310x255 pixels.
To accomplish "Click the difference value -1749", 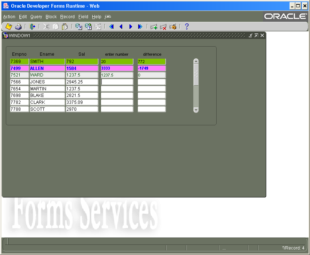I will pyautogui.click(x=152, y=68).
